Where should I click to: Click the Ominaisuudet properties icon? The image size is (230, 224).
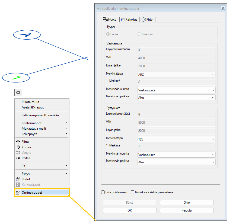pos(18,193)
